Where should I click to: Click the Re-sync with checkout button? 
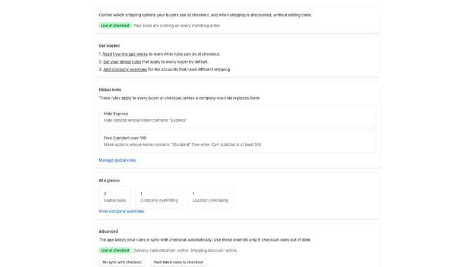[122, 262]
